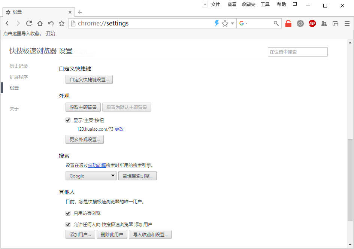Open the 工具 menu
354x249 pixels.
(265, 4)
